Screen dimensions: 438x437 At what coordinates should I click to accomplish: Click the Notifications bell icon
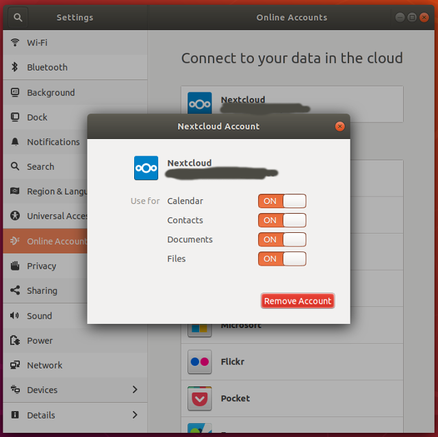[15, 142]
